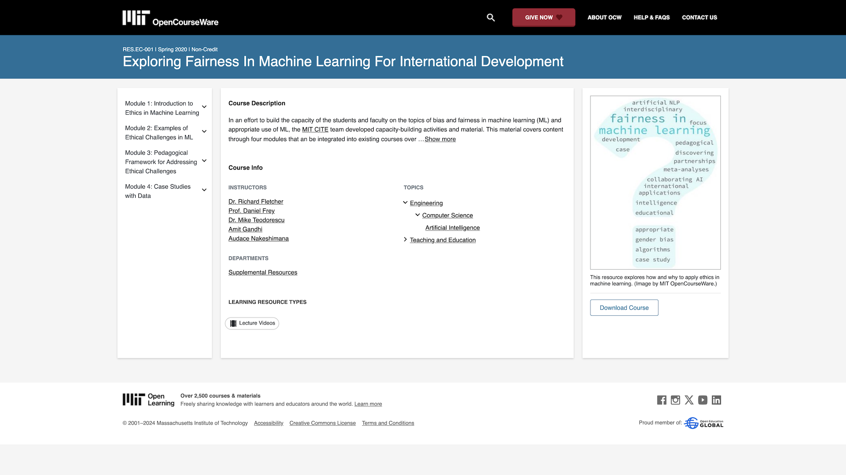Image resolution: width=846 pixels, height=475 pixels.
Task: Click Show more in the course description
Action: click(440, 139)
